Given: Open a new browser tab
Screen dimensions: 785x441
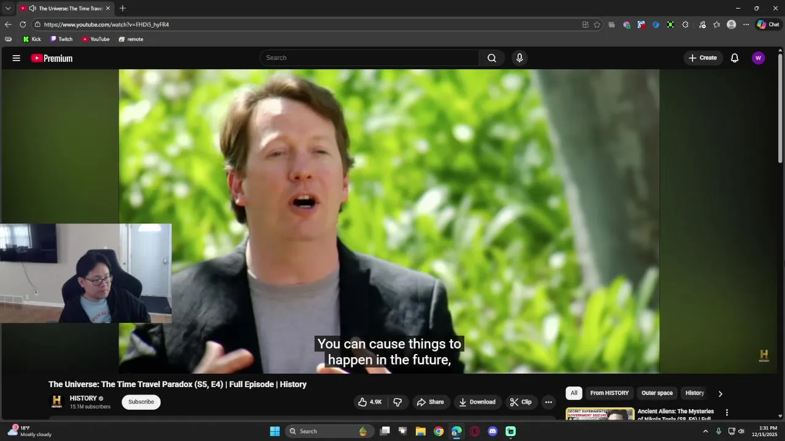Looking at the screenshot, I should click(x=123, y=9).
